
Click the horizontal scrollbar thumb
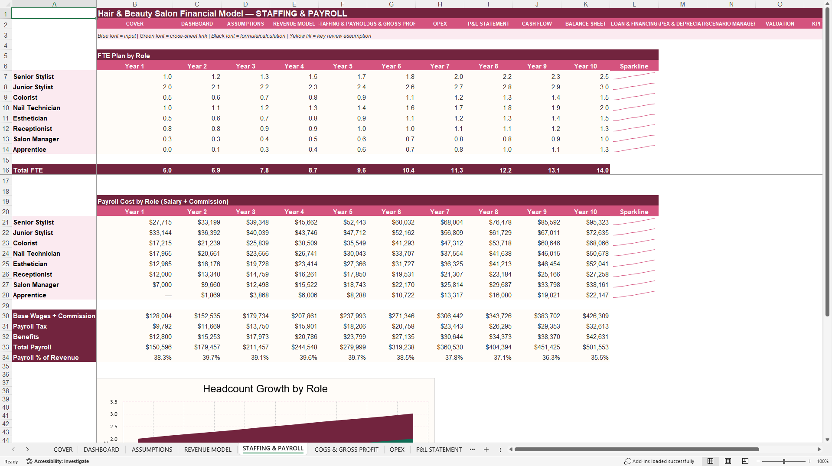(x=636, y=450)
